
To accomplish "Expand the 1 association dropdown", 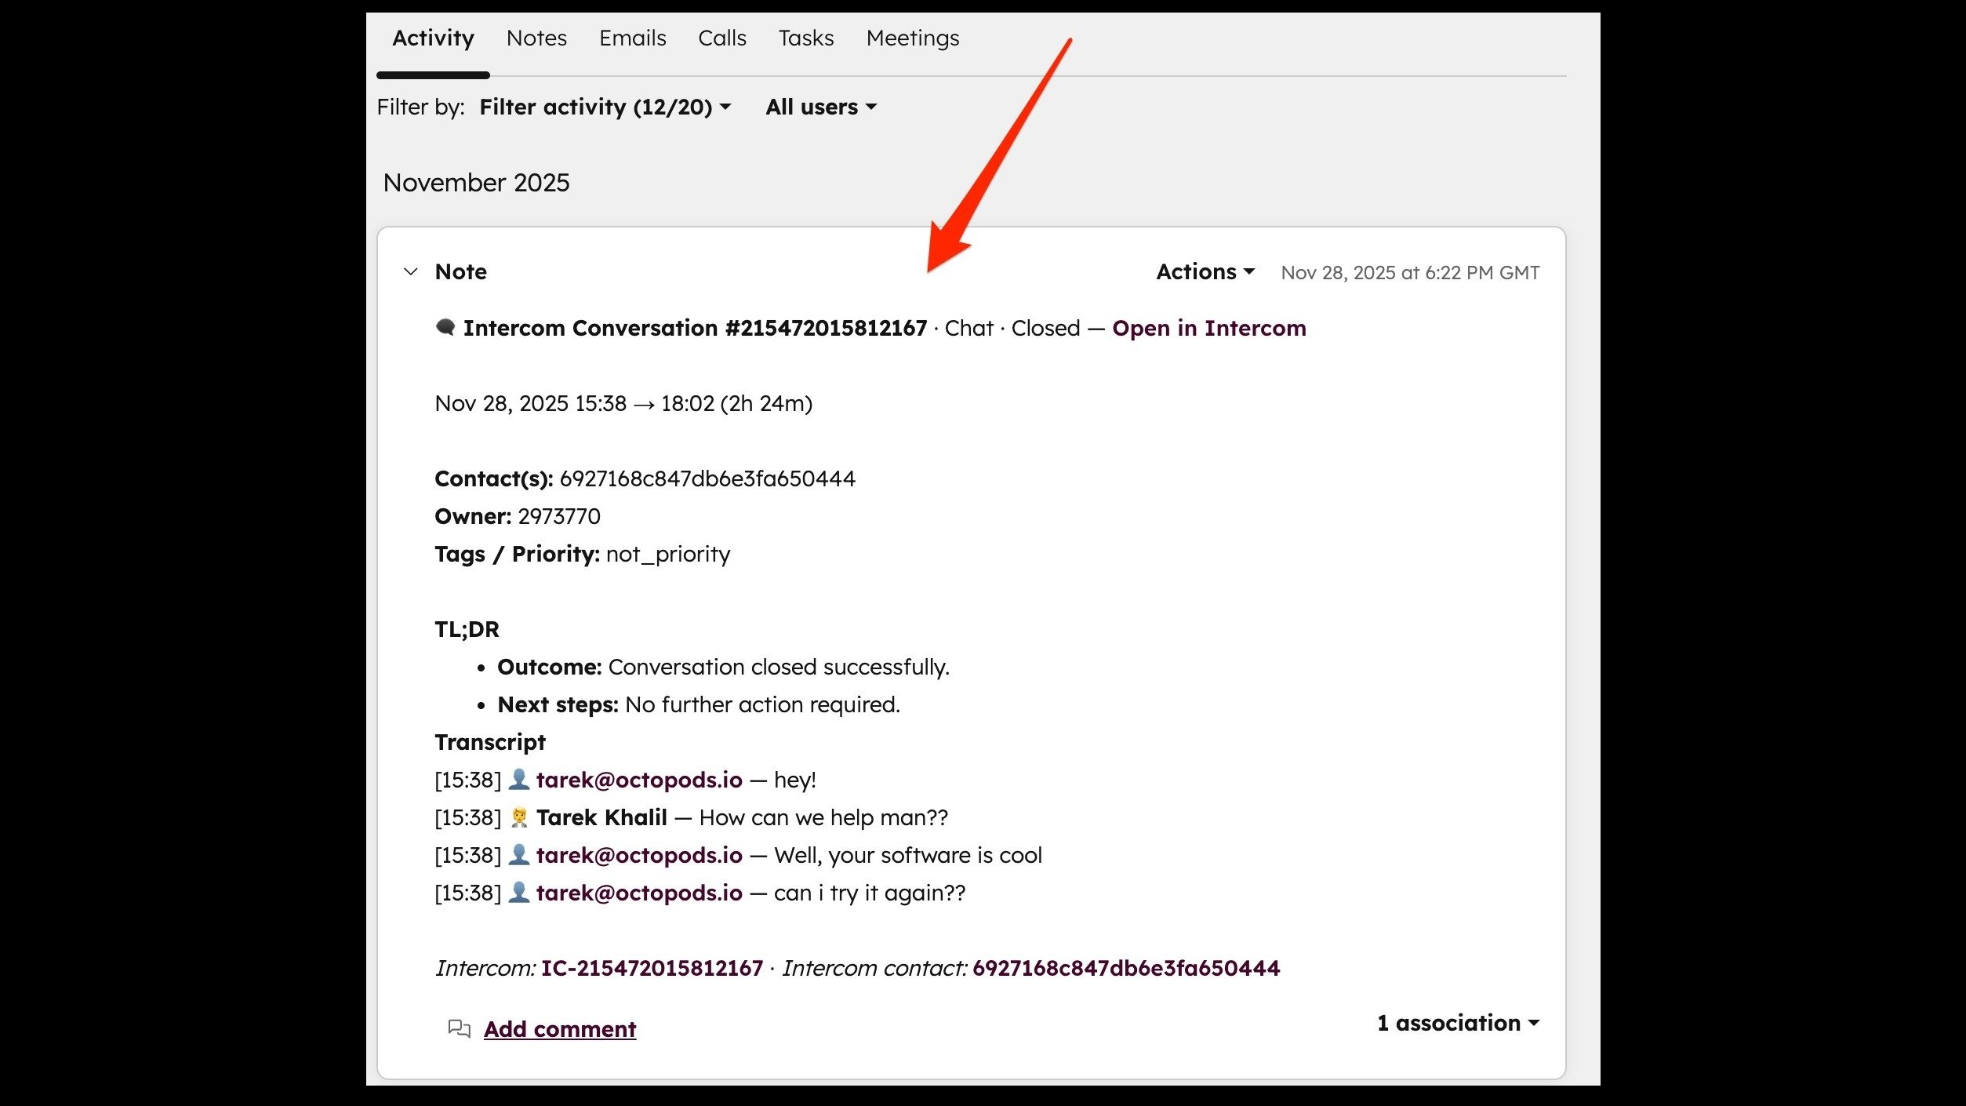I will click(1457, 1023).
